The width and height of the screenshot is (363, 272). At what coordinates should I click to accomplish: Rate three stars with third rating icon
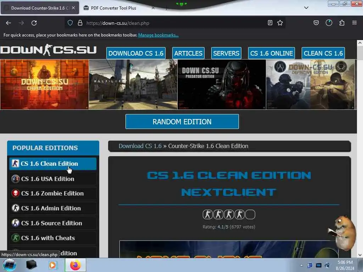point(229,214)
